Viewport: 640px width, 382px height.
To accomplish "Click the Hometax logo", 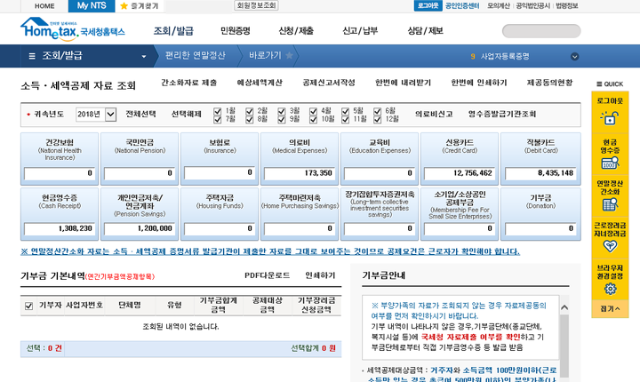I will 73,29.
